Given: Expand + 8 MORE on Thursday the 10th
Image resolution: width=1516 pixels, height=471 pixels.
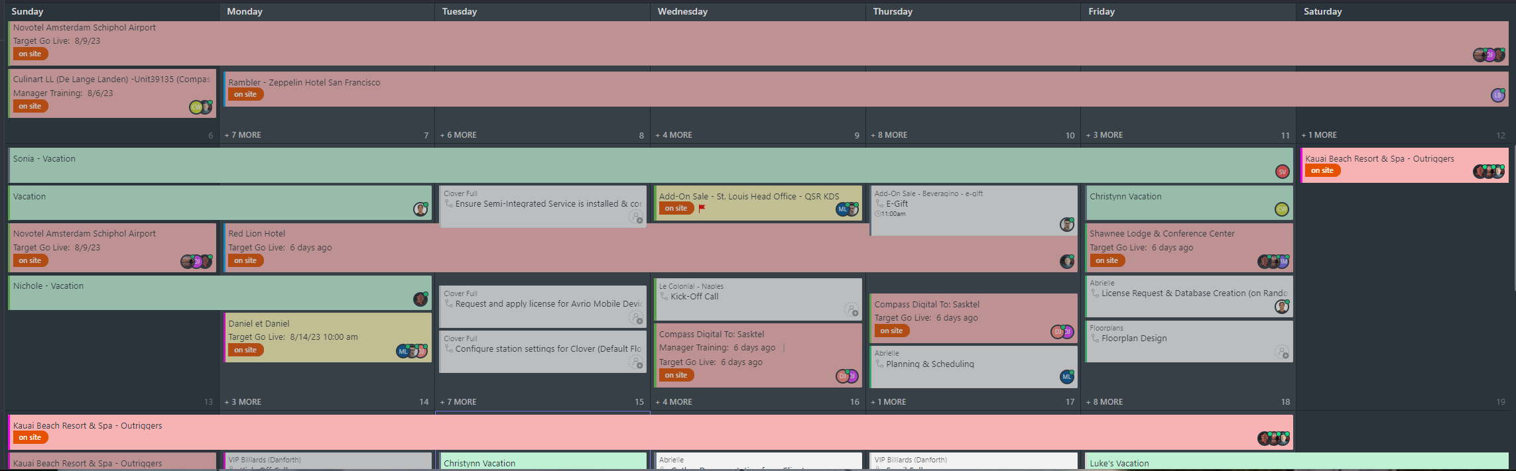Looking at the screenshot, I should point(889,135).
